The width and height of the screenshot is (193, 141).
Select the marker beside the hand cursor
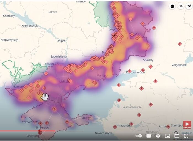click(x=39, y=93)
